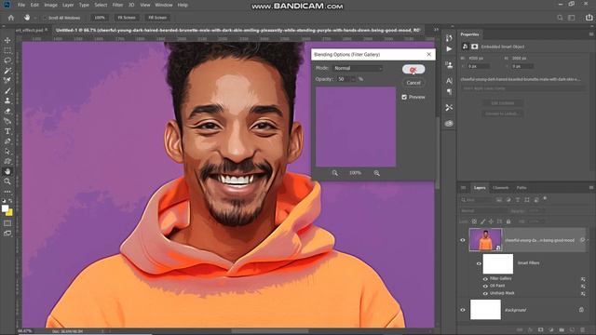Toggle Quick Mask mode icon
The image size is (596, 335).
7,223
